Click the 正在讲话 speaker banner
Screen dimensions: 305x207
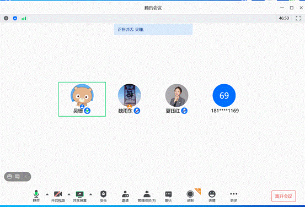point(153,30)
